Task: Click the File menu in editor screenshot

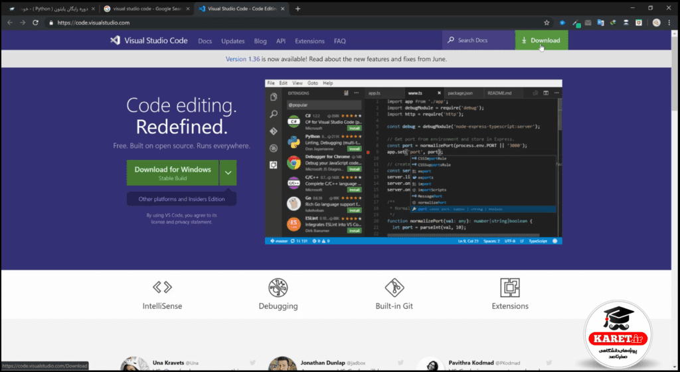Action: [271, 83]
